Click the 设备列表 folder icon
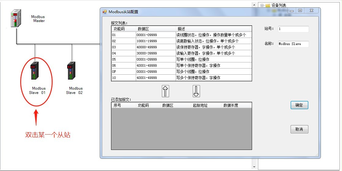The height and width of the screenshot is (171, 342). (268, 5)
